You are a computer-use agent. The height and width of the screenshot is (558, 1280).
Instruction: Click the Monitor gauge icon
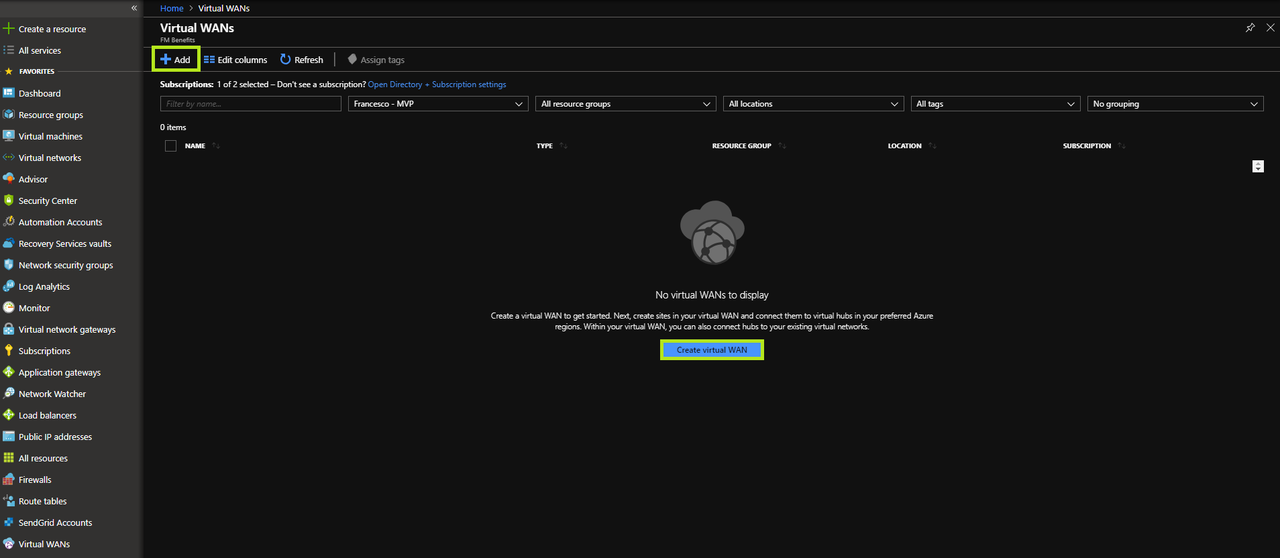pyautogui.click(x=9, y=308)
